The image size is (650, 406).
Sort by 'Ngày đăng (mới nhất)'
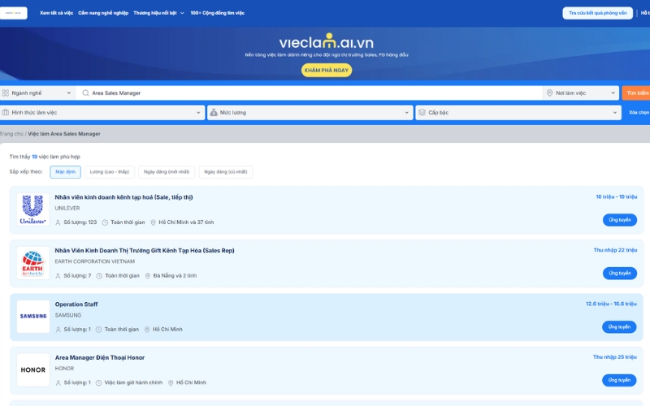pos(167,172)
